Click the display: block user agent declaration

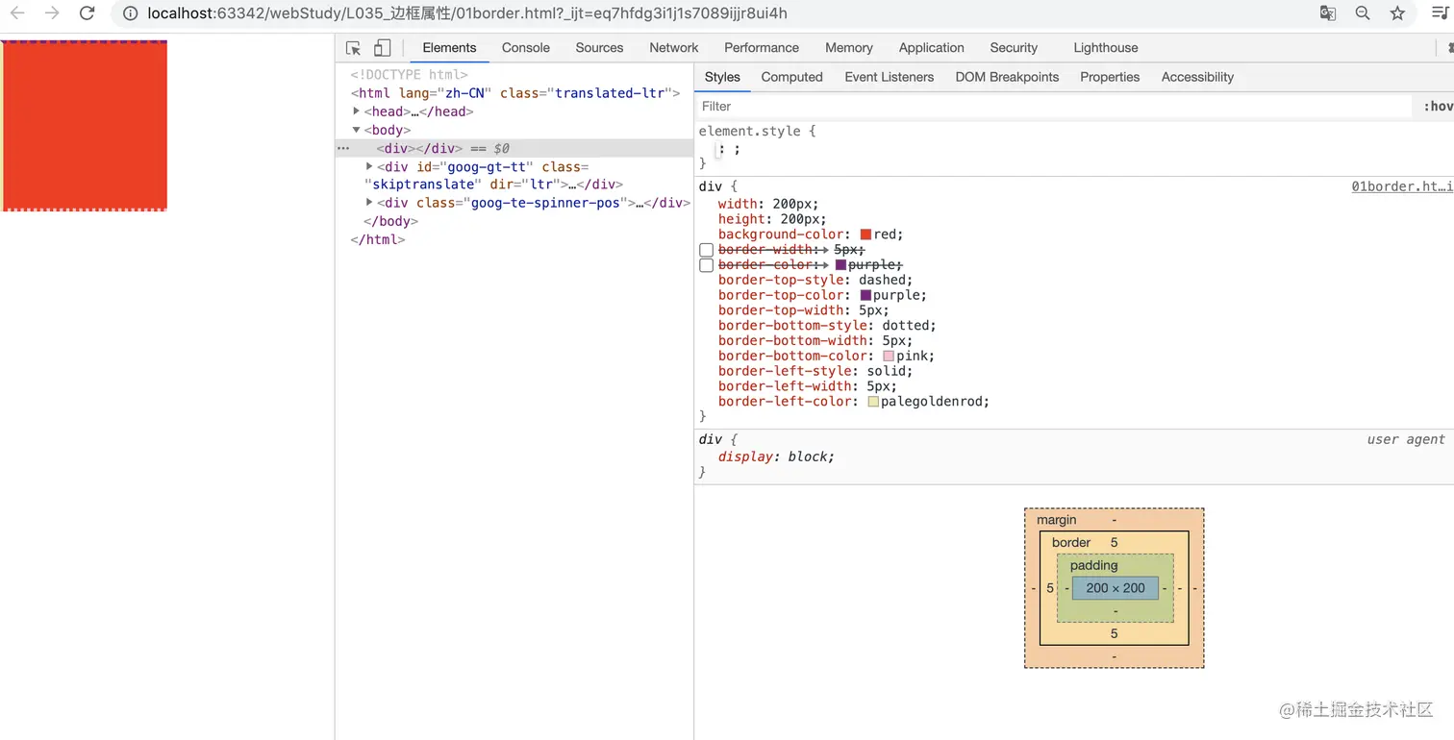click(776, 456)
